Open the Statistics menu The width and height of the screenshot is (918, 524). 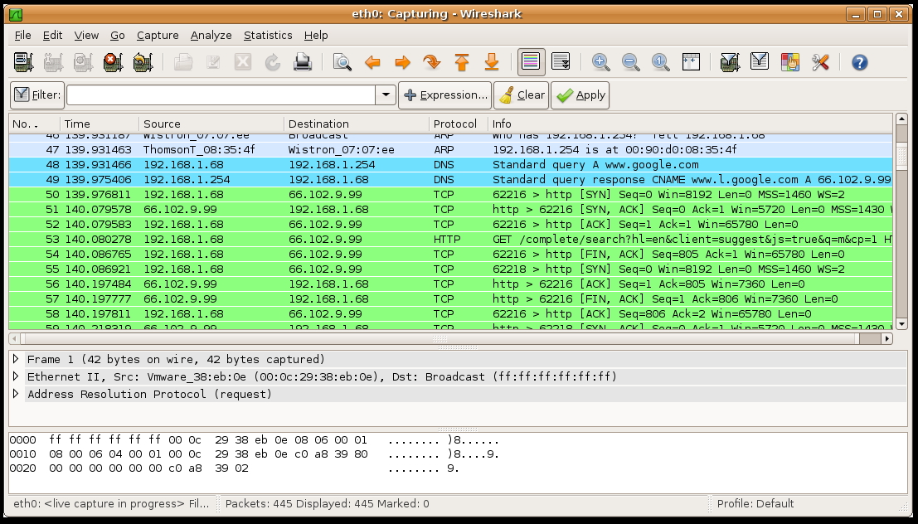pyautogui.click(x=268, y=35)
